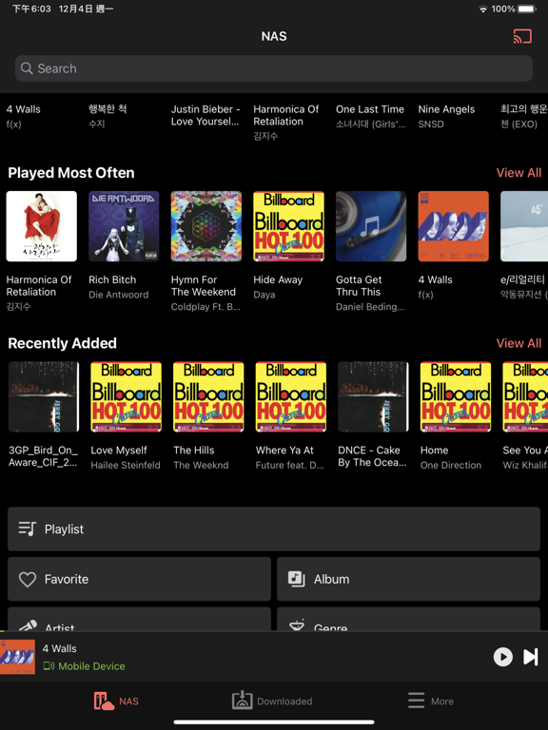Screen dimensions: 548x730
Task: Open Love Myself Billboard cover
Action: (127, 396)
